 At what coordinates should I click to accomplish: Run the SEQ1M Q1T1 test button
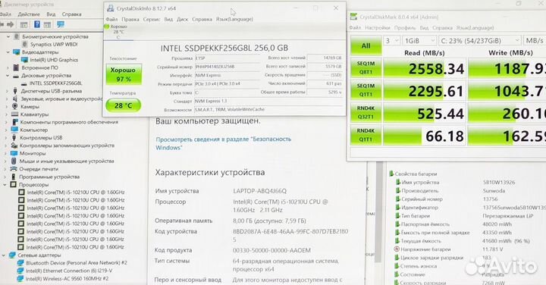(x=366, y=90)
